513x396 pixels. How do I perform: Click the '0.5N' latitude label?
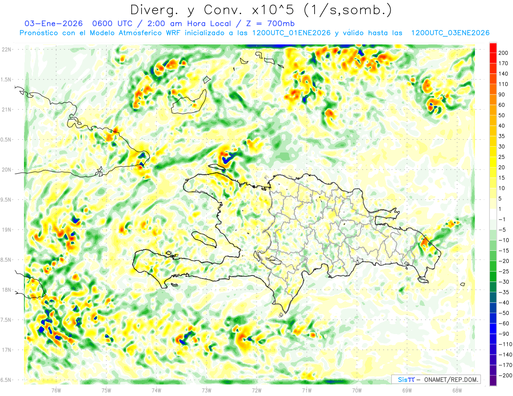point(6,140)
